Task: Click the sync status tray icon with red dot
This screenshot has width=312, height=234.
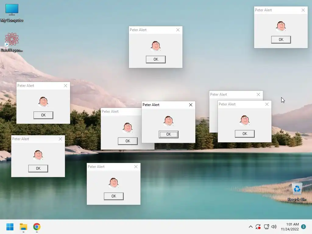Action: tap(258, 227)
